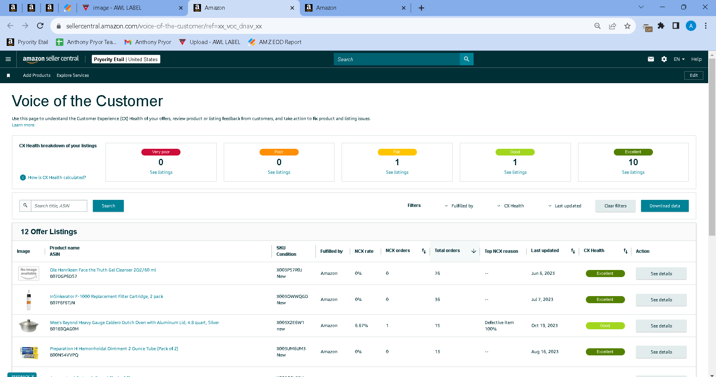Click the Learn more link
This screenshot has width=716, height=377.
pyautogui.click(x=23, y=125)
